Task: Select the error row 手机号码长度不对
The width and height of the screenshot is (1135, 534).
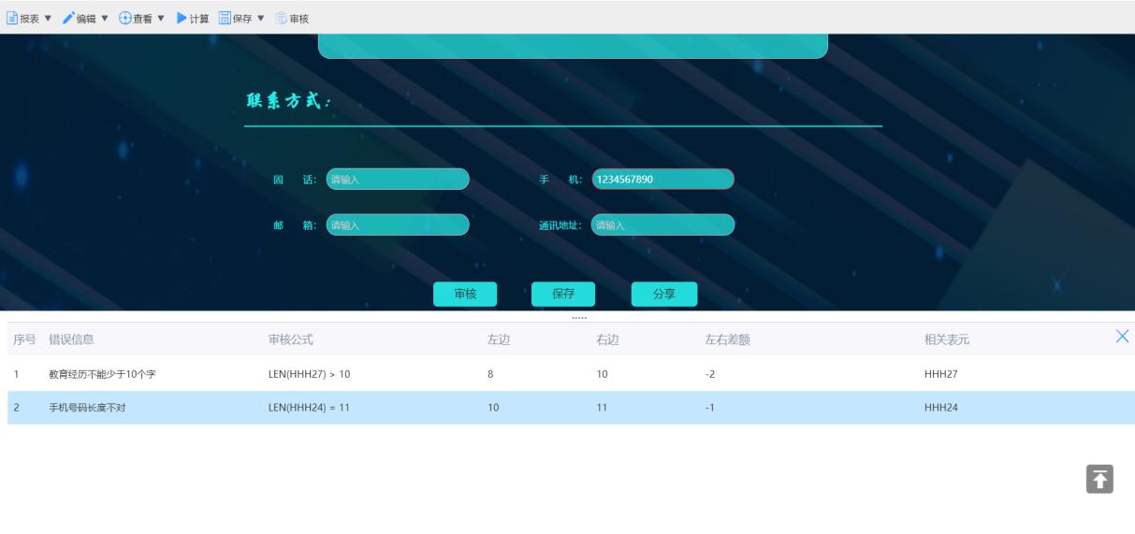Action: pos(571,408)
